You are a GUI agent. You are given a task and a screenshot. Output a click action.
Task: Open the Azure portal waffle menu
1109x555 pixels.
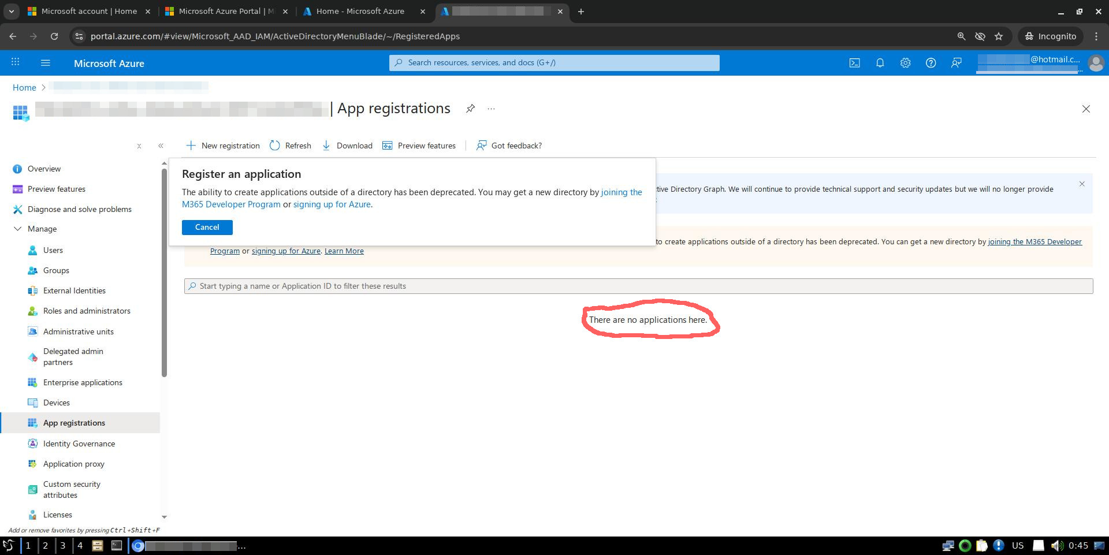[x=16, y=62]
